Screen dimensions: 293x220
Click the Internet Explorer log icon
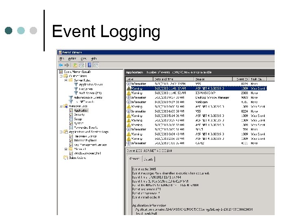click(x=71, y=140)
